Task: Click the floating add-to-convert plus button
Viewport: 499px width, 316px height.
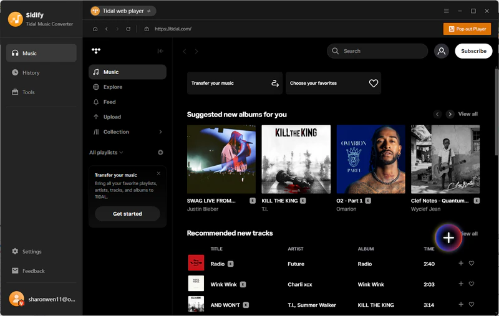Action: click(448, 237)
